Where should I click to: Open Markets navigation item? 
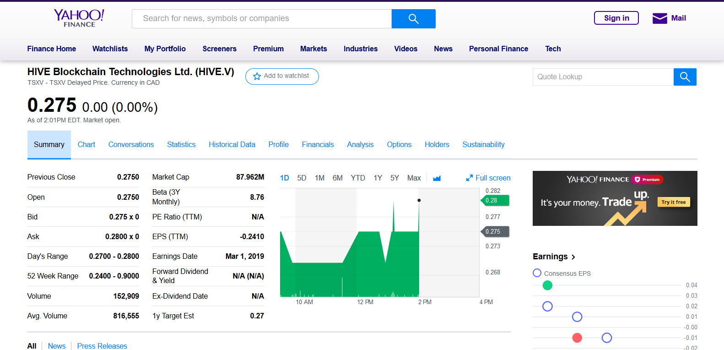point(313,49)
